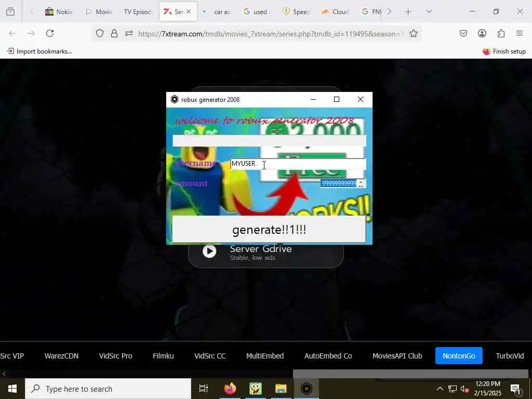Switch to the Movie browser tab
532x399 pixels.
(x=99, y=12)
